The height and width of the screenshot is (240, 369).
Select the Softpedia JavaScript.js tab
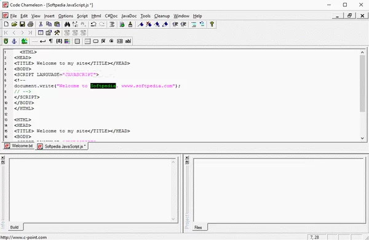point(62,146)
